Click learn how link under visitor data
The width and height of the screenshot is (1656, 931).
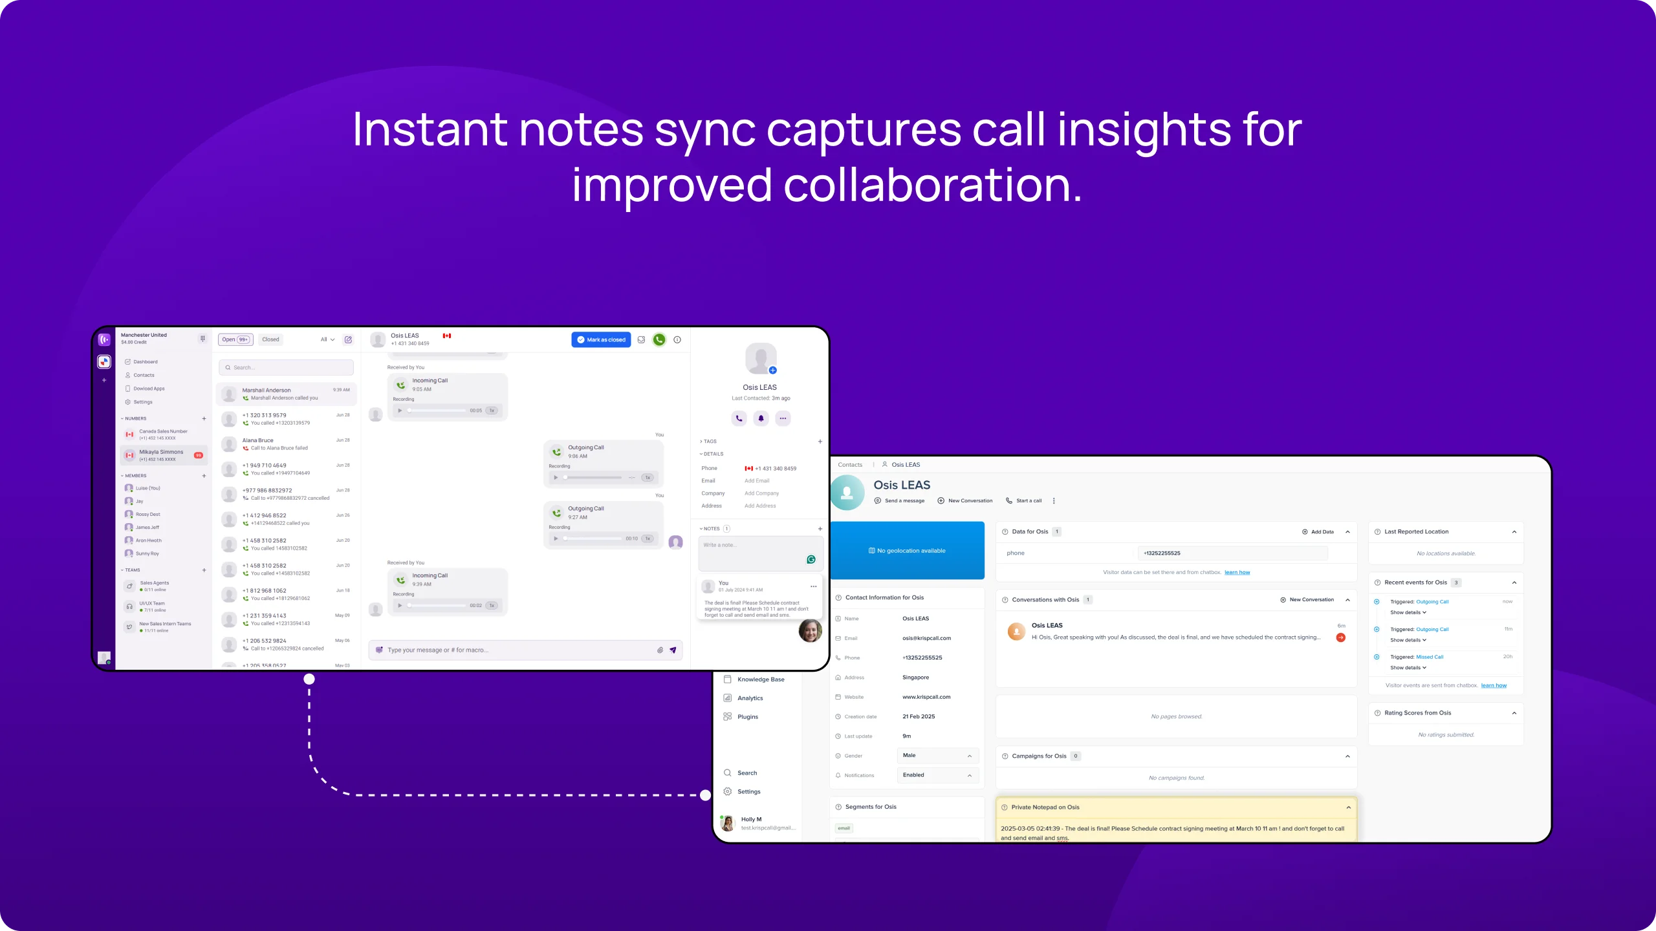click(1237, 573)
